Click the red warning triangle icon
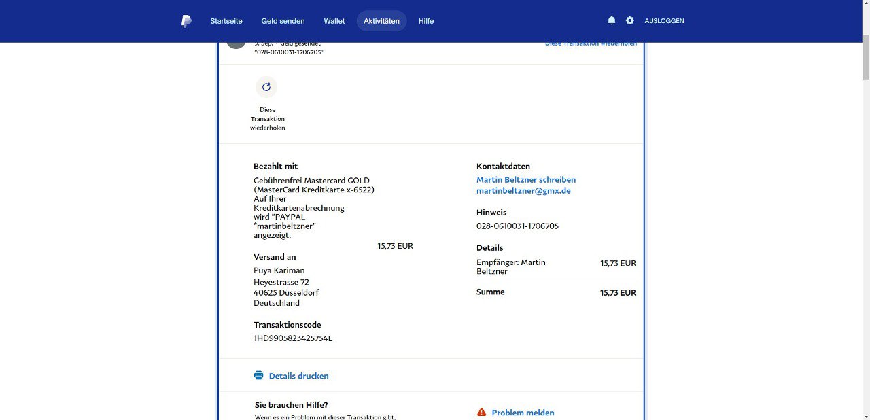 coord(481,412)
